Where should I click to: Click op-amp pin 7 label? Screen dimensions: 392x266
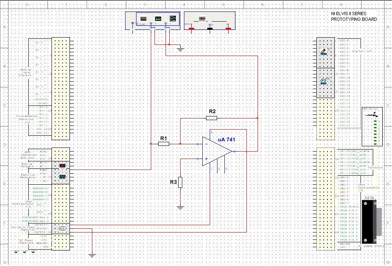(211, 169)
